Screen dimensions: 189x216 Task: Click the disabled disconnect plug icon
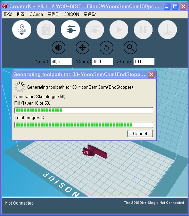(94, 29)
